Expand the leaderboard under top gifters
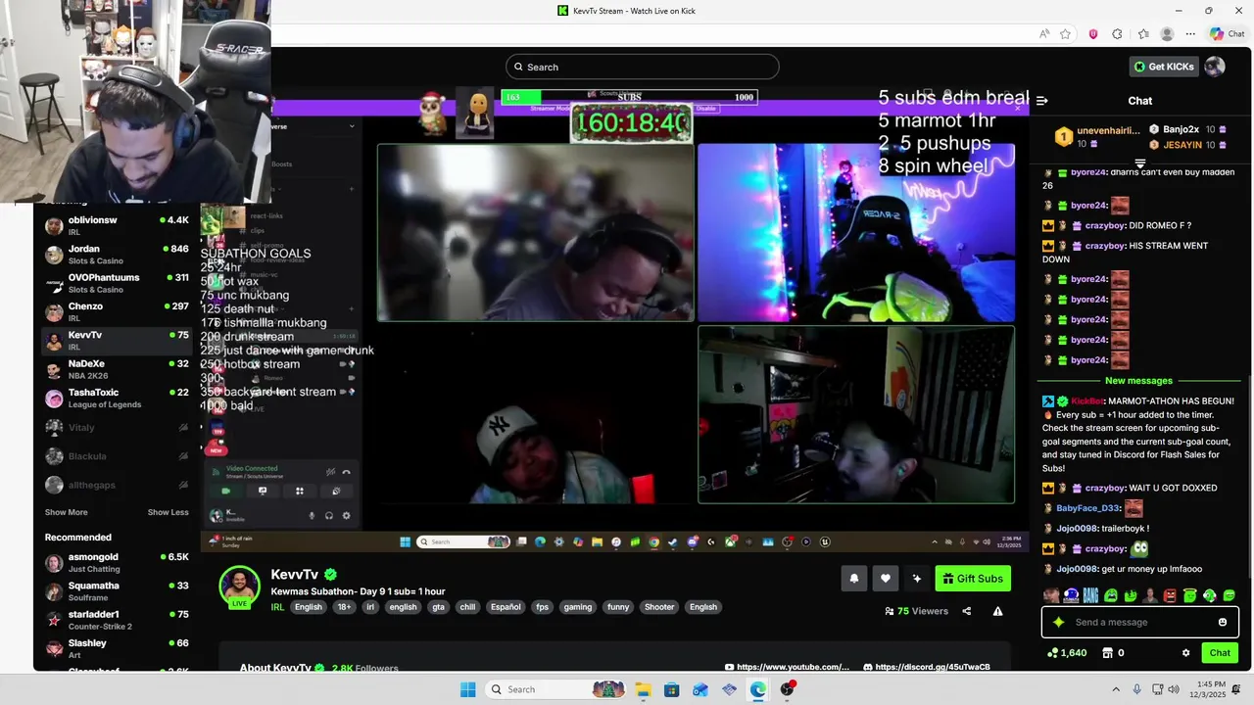 click(x=1140, y=164)
